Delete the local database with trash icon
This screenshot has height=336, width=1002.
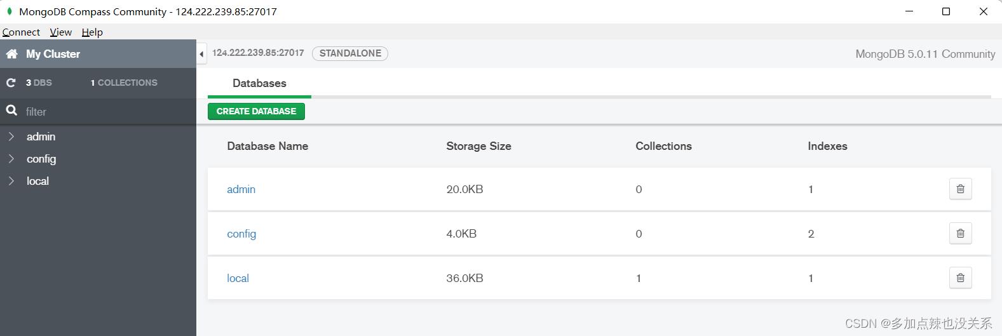pos(960,278)
